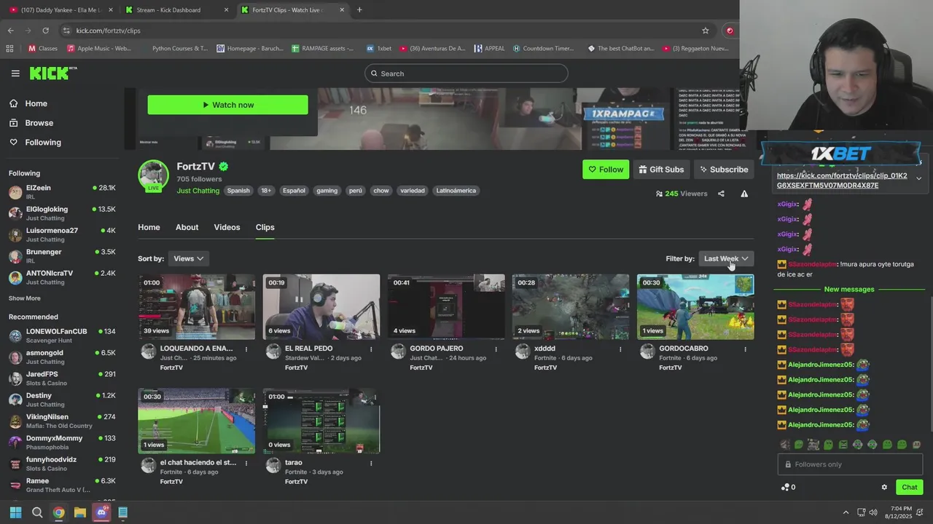Open Chrome from the taskbar
Screen dimensions: 933x524
pos(58,512)
